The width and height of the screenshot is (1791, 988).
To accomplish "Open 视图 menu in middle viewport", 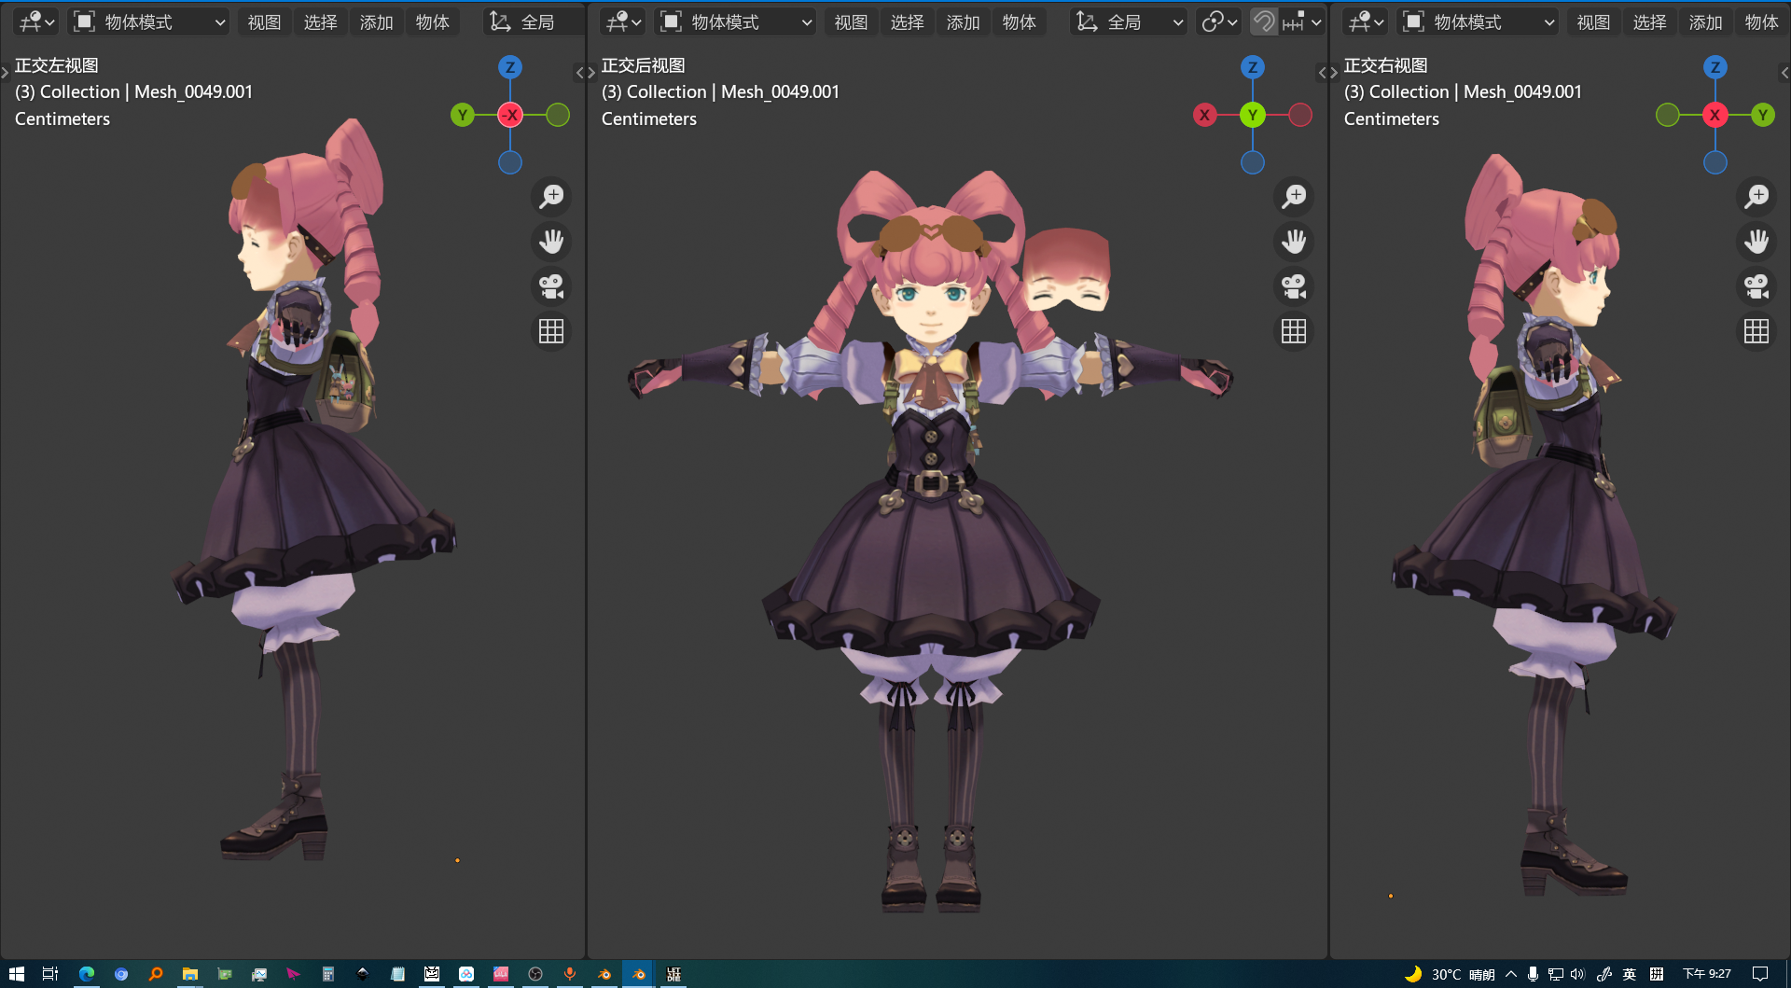I will point(851,21).
